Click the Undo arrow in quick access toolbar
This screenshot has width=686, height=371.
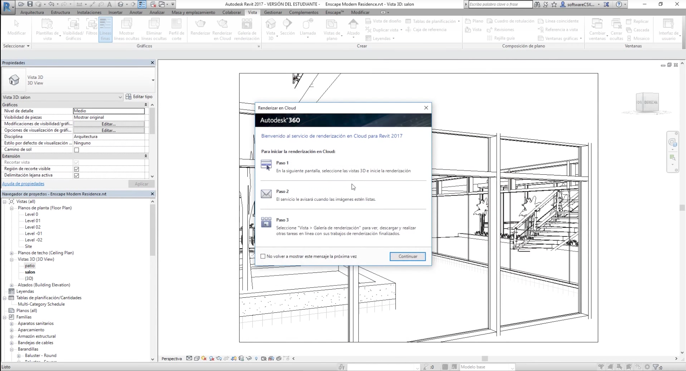coord(52,4)
